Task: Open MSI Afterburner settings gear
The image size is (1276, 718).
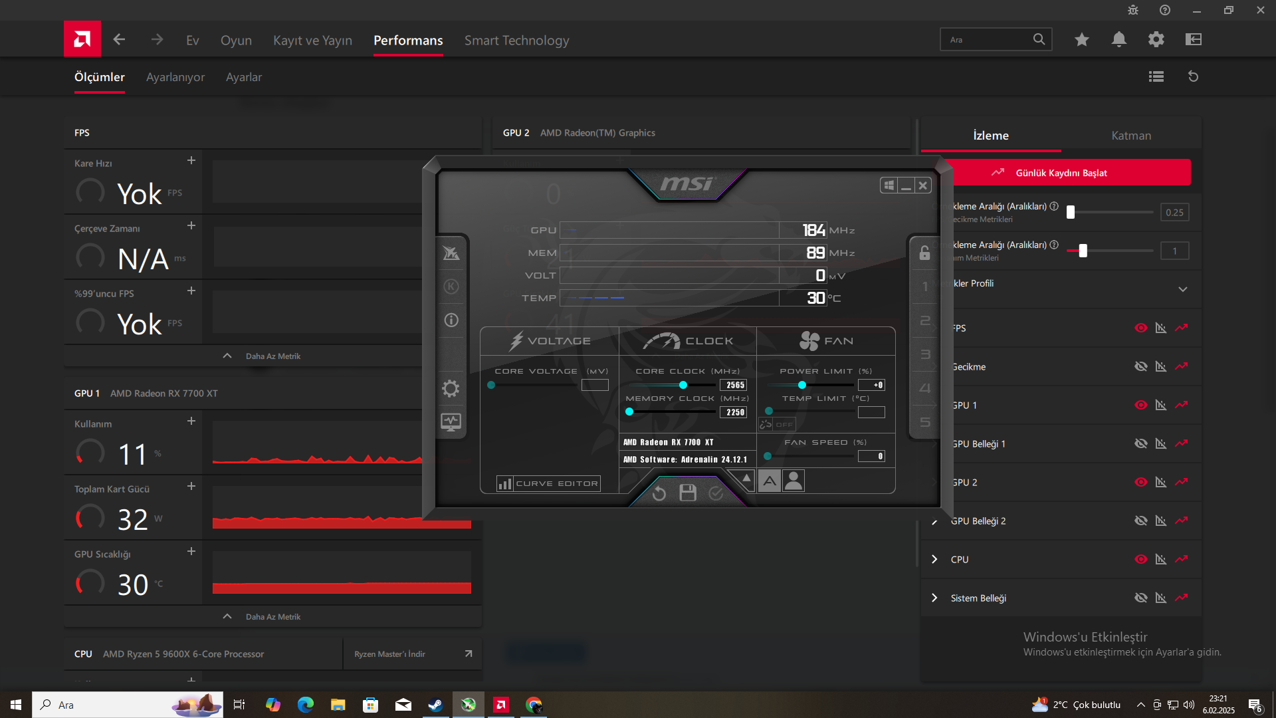Action: pyautogui.click(x=451, y=388)
